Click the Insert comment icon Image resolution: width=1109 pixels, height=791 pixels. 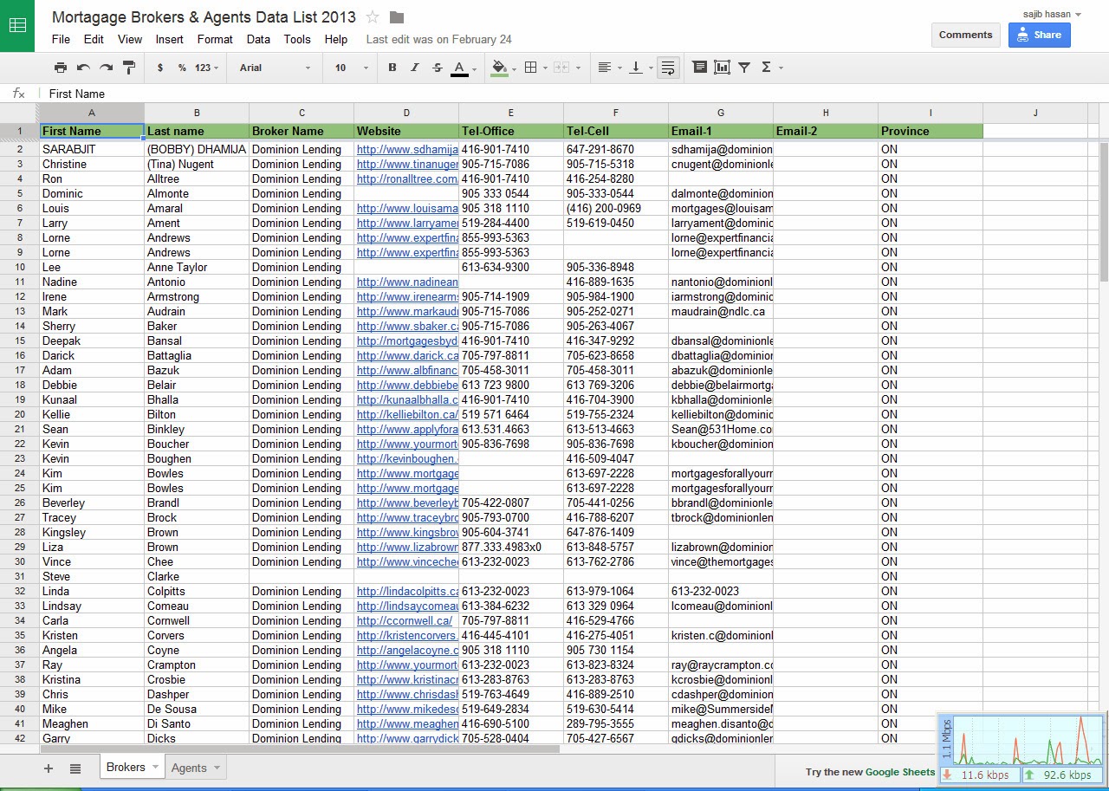click(700, 68)
